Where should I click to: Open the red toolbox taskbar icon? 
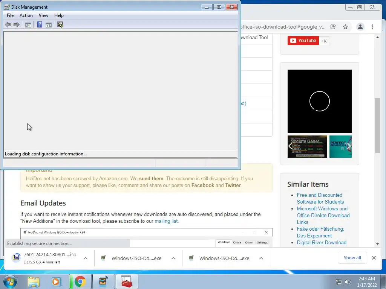pyautogui.click(x=127, y=281)
